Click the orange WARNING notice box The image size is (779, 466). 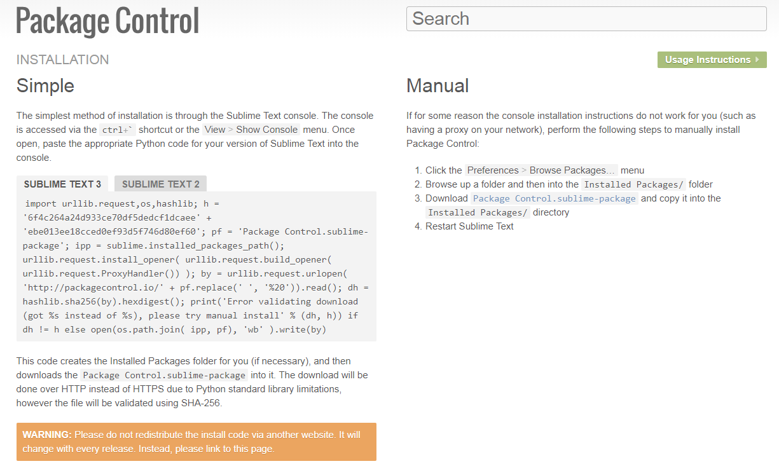tap(196, 442)
